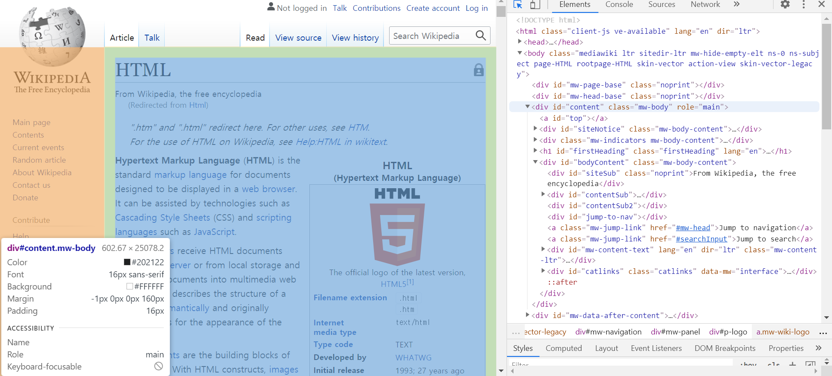This screenshot has width=832, height=376.
Task: Click the WHATWG link in infobox
Action: pyautogui.click(x=413, y=358)
